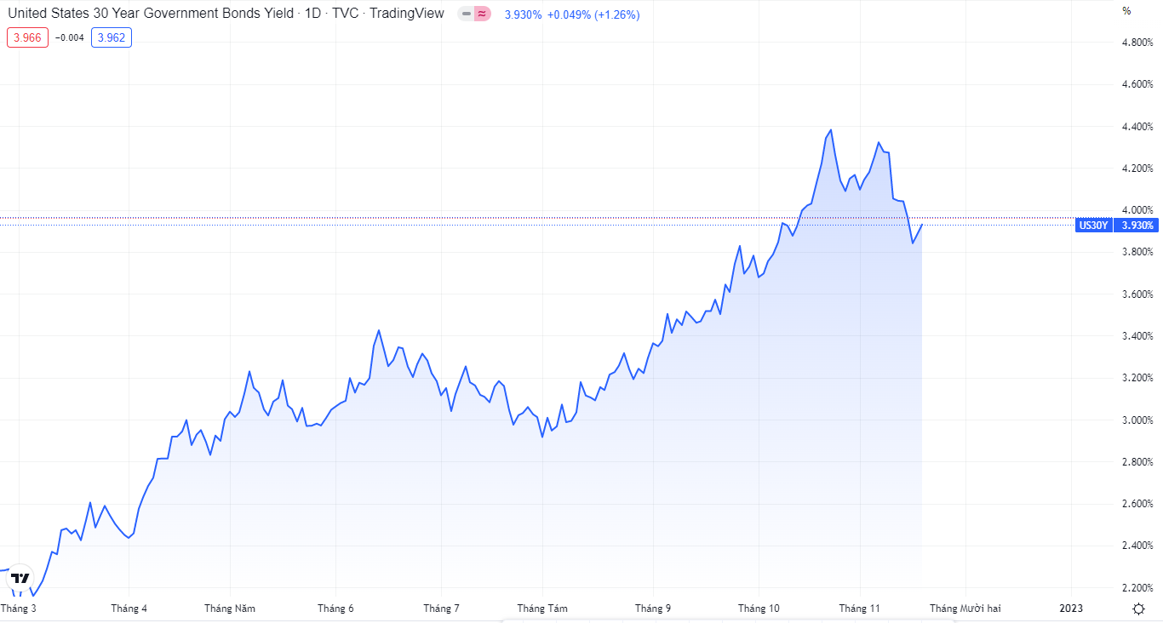
Task: Open chart settings gear icon
Action: (1138, 608)
